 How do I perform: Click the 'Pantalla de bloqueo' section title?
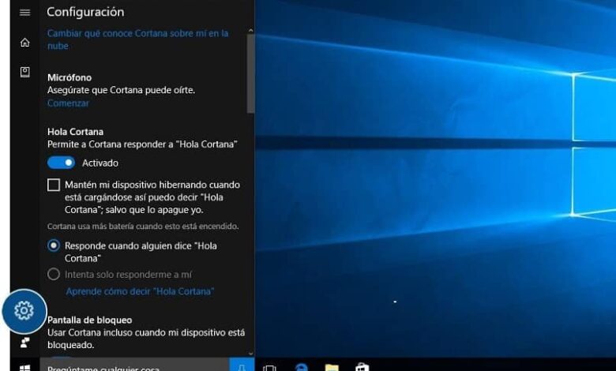pyautogui.click(x=89, y=320)
